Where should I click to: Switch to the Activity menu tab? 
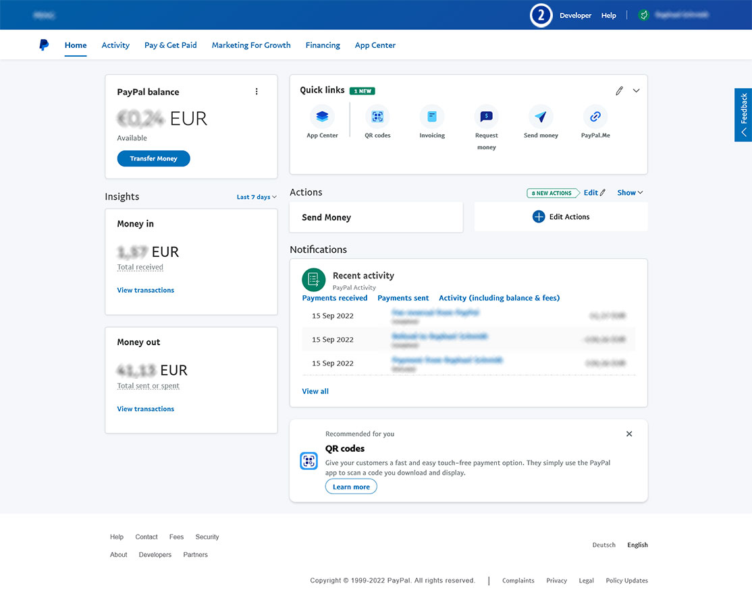(x=115, y=45)
